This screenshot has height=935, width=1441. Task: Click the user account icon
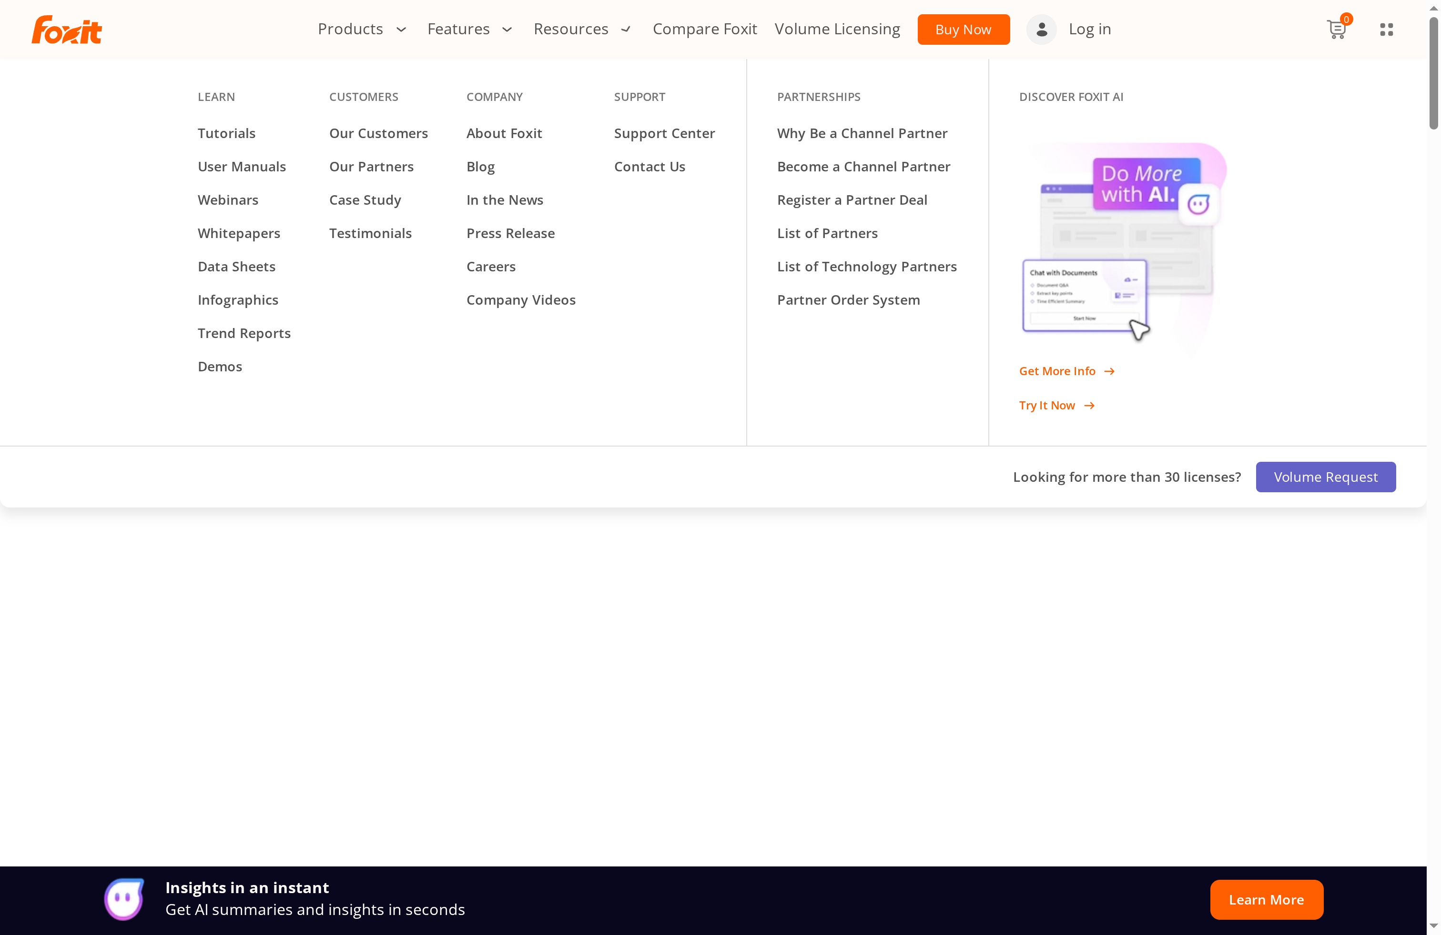point(1041,29)
